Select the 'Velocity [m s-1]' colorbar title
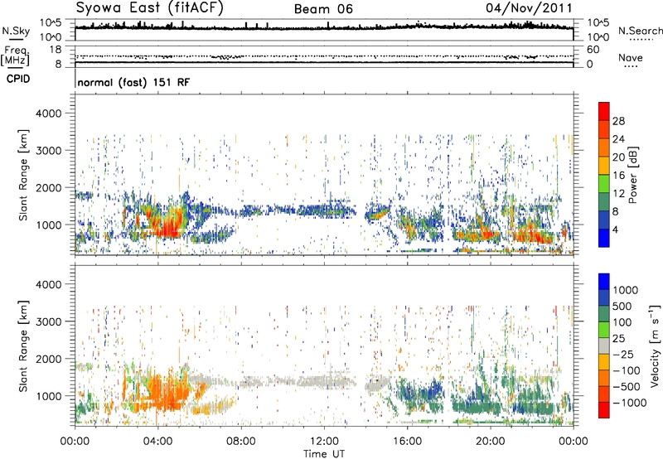The width and height of the screenshot is (663, 459). click(655, 345)
